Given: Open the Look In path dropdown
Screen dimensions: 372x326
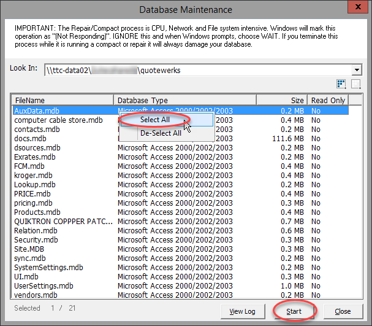Looking at the screenshot, I should [x=357, y=70].
